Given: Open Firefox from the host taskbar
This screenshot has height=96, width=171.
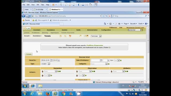Looking at the screenshot, I should (48, 94).
